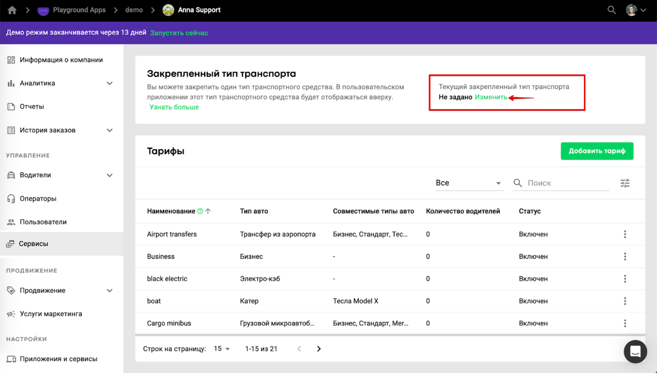Viewport: 657px width, 373px height.
Task: Click the help icon next to Наименование
Action: point(200,211)
